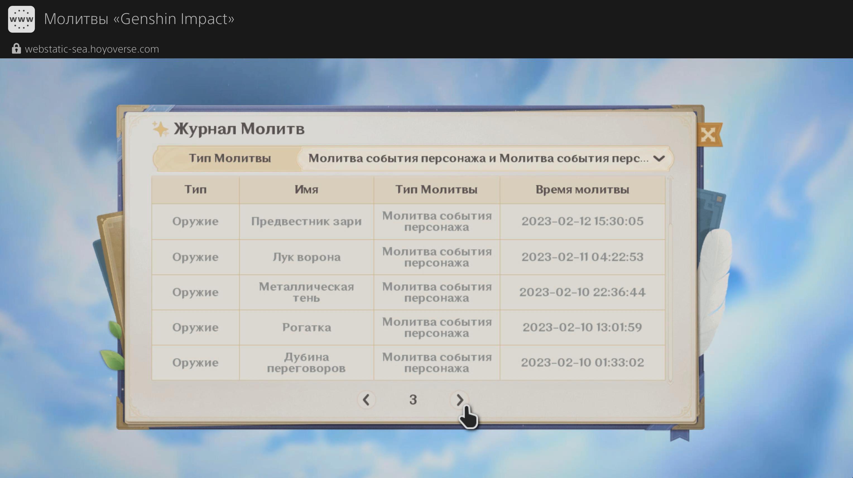Select the Предвестник зари row
Viewport: 853px width, 478px height.
tap(306, 221)
